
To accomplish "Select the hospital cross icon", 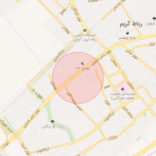I will [122, 89].
